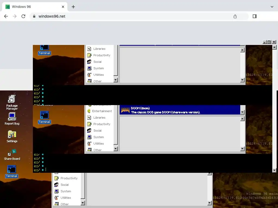The image size is (278, 208).
Task: Go forward with the browser forward arrow
Action: click(x=15, y=16)
